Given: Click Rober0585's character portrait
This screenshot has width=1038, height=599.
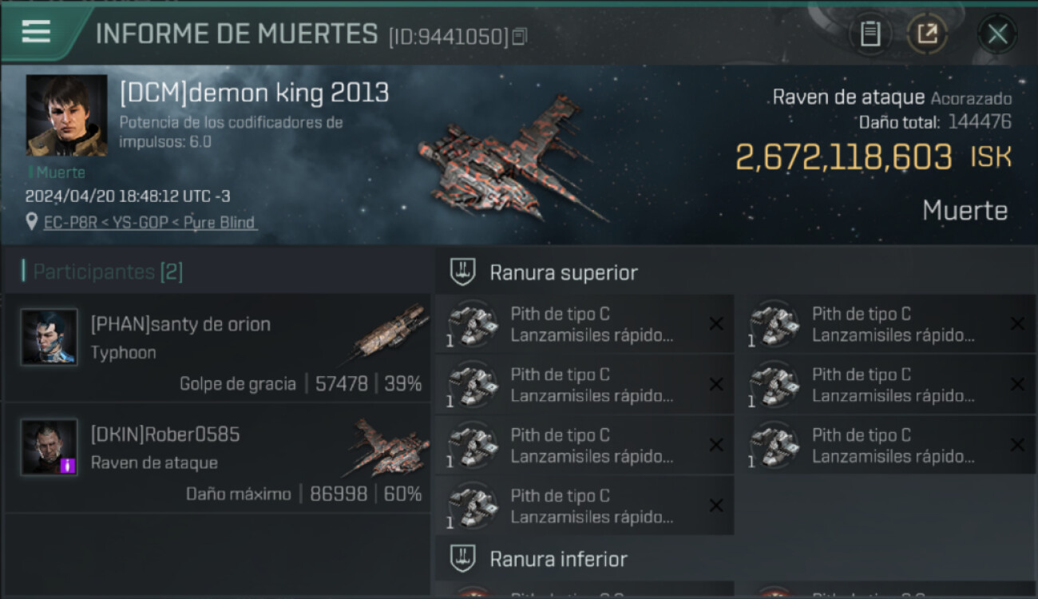Looking at the screenshot, I should pyautogui.click(x=50, y=447).
